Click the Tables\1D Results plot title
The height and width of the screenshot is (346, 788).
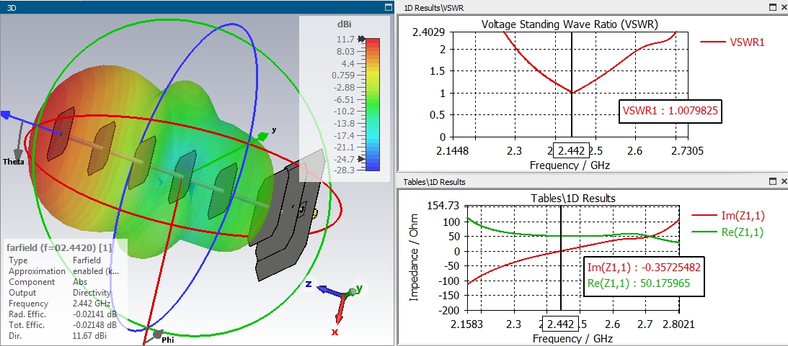[573, 199]
